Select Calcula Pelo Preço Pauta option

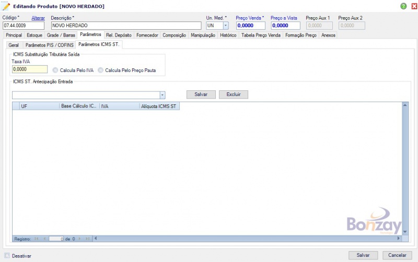point(100,70)
